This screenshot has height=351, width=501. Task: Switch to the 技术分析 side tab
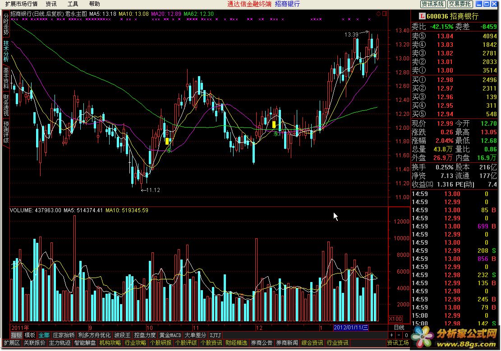pos(6,51)
